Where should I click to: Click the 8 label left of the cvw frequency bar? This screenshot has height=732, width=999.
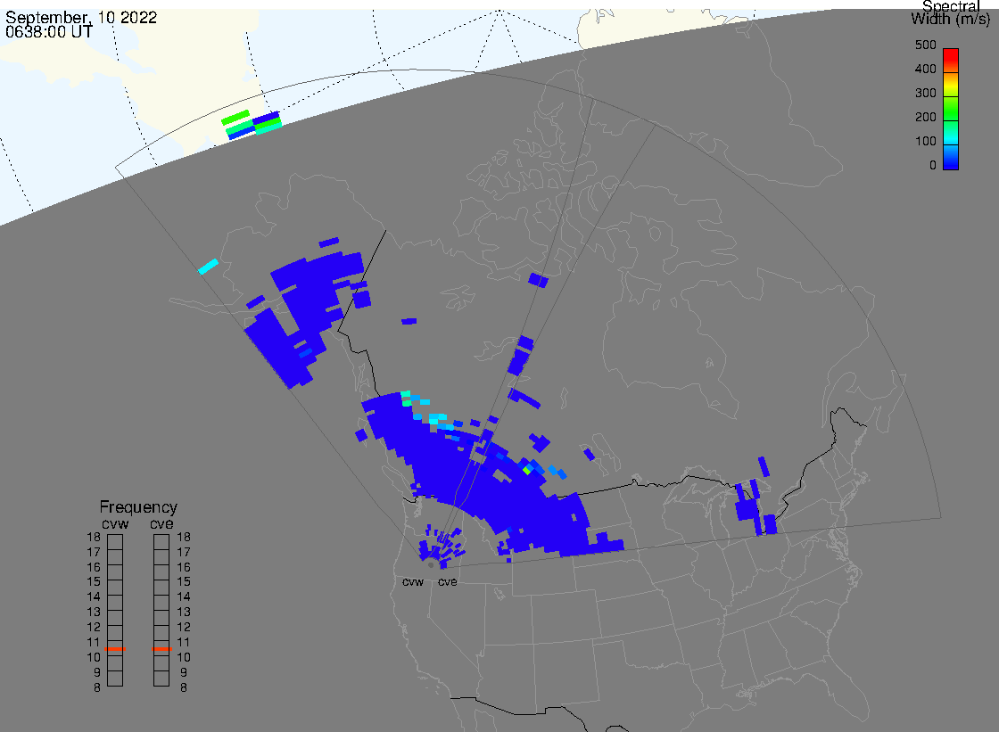coord(97,687)
